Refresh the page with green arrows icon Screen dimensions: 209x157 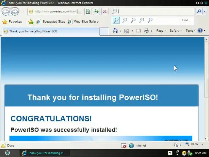(96, 11)
